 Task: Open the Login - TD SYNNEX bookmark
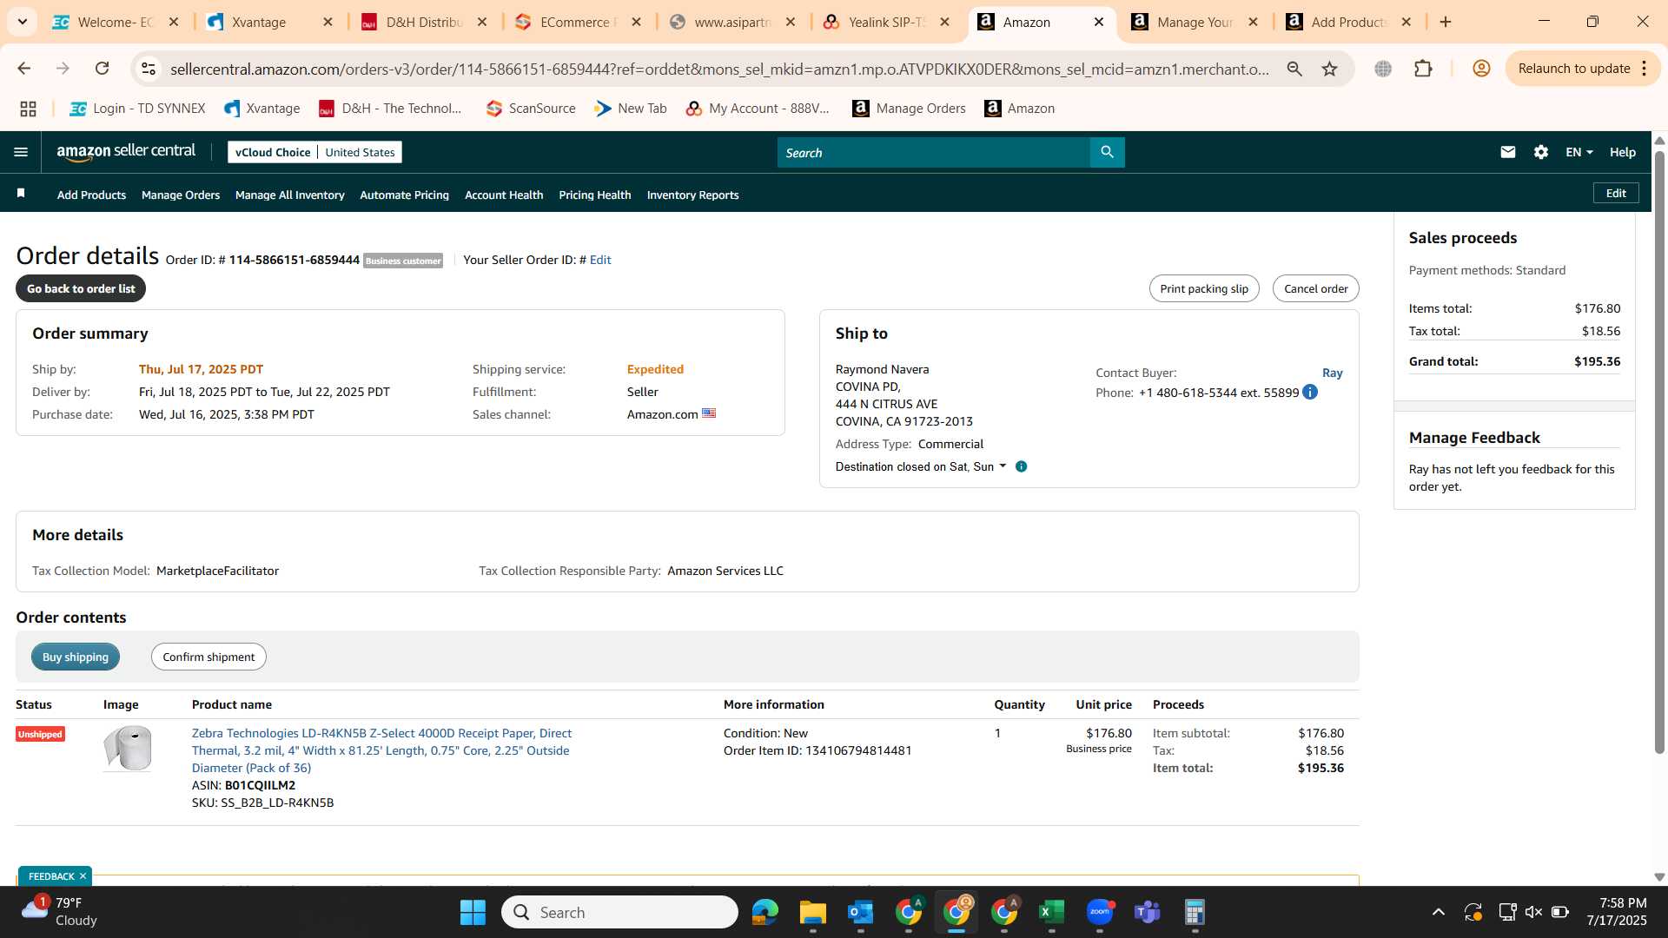[x=137, y=109]
